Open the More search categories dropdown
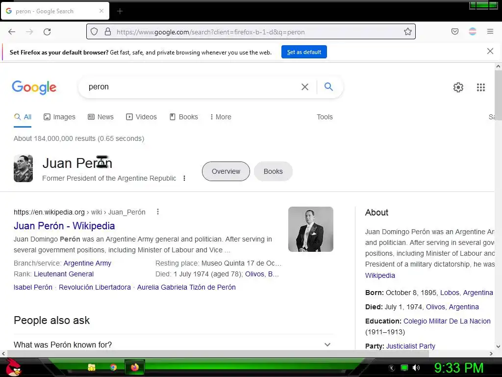Screen dimensions: 502x377 click(x=221, y=117)
